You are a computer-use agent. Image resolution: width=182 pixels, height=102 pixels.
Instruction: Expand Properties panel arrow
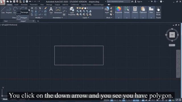pyautogui.click(x=119, y=18)
